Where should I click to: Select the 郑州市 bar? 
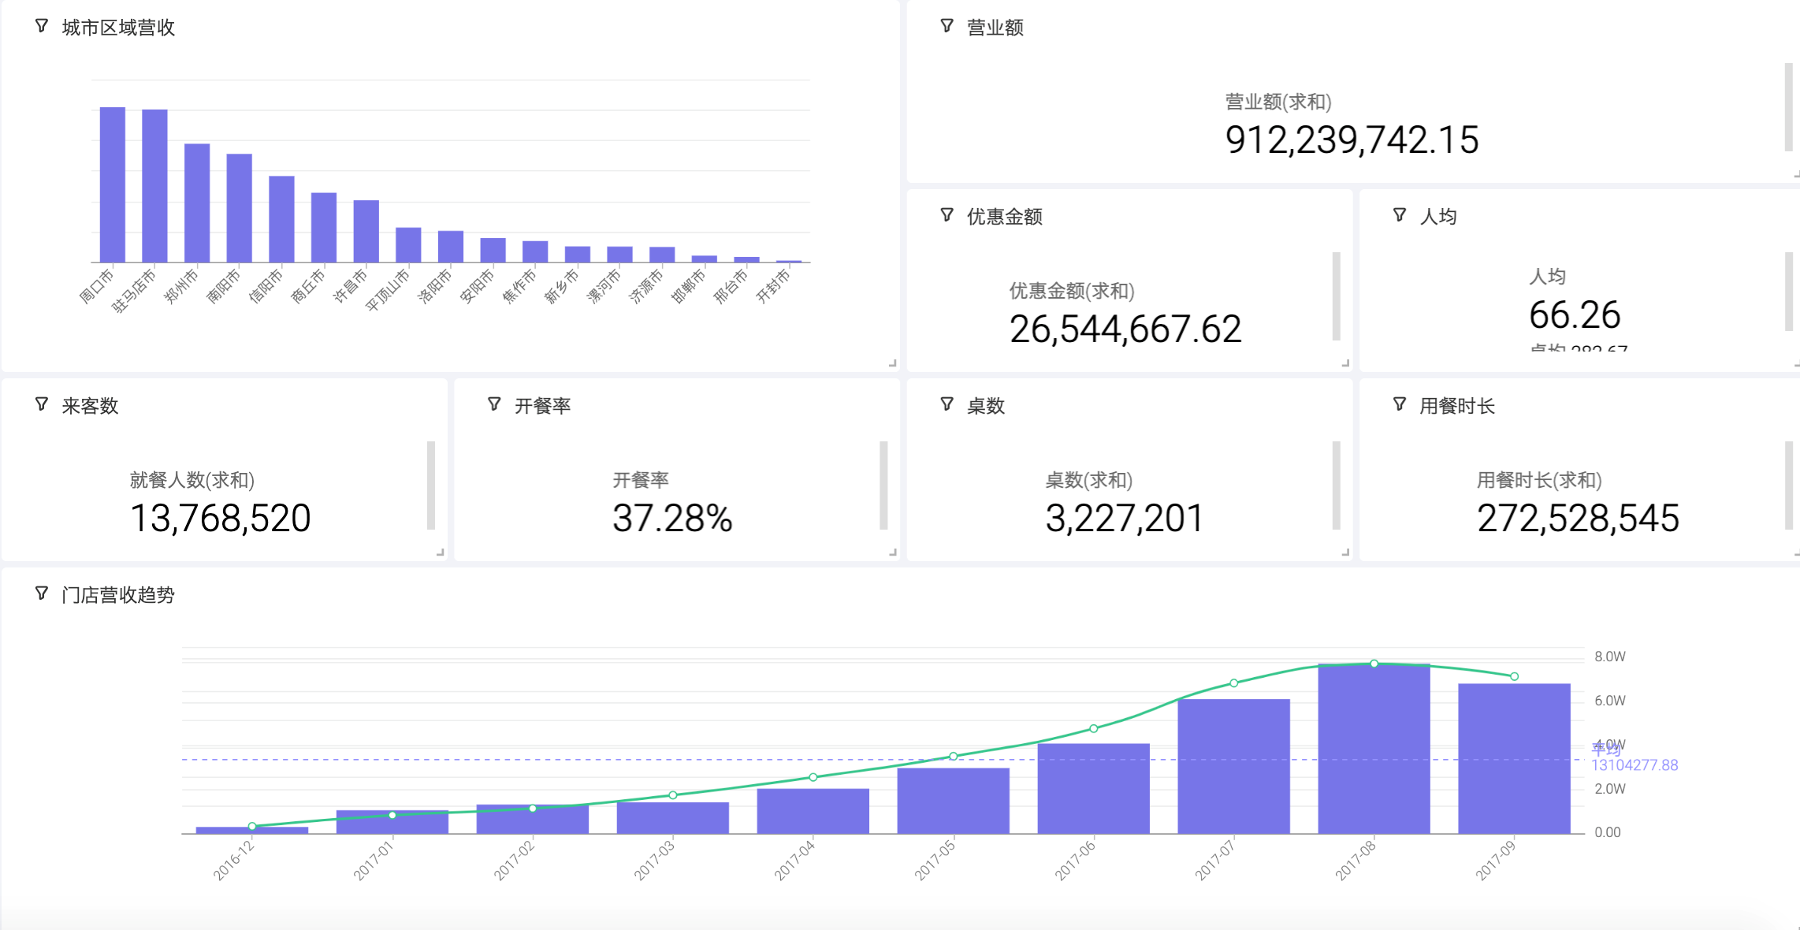click(x=197, y=203)
